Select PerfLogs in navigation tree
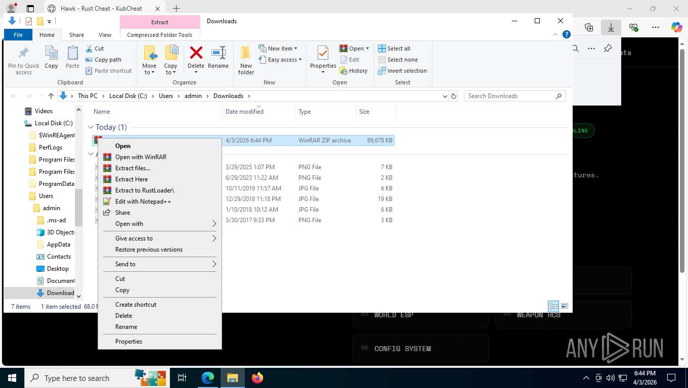The height and width of the screenshot is (388, 688). click(x=51, y=148)
